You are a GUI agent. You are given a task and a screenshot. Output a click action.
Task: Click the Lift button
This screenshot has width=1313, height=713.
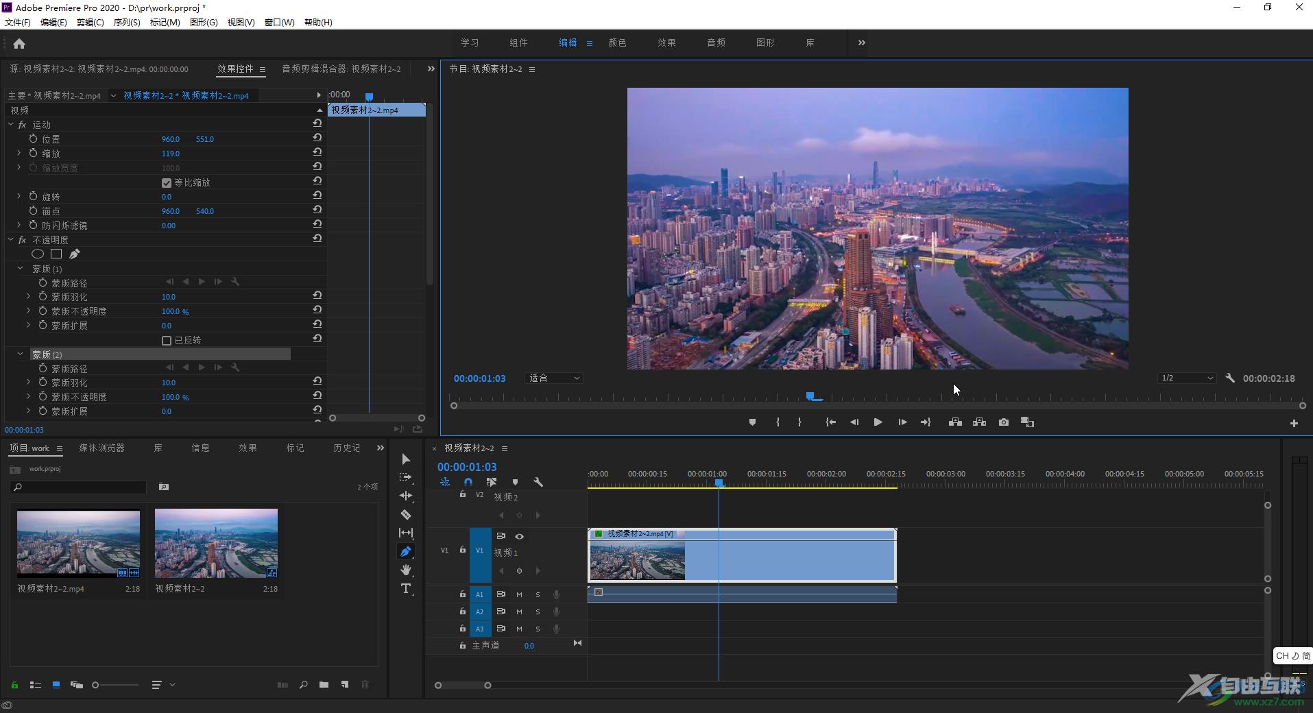[955, 422]
